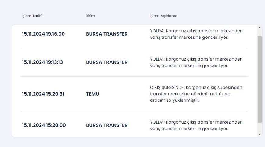Select the 15.11.2024 19:13:13 date entry
The height and width of the screenshot is (147, 265).
coord(42,62)
